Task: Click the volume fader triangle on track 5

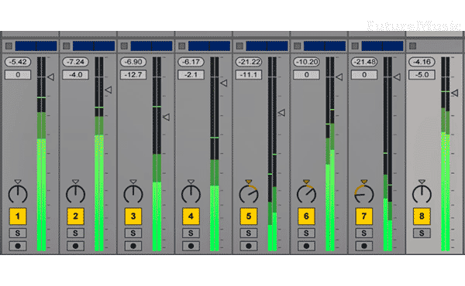Action: point(282,113)
